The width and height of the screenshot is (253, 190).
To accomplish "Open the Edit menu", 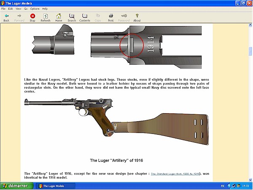I will click(x=11, y=9).
